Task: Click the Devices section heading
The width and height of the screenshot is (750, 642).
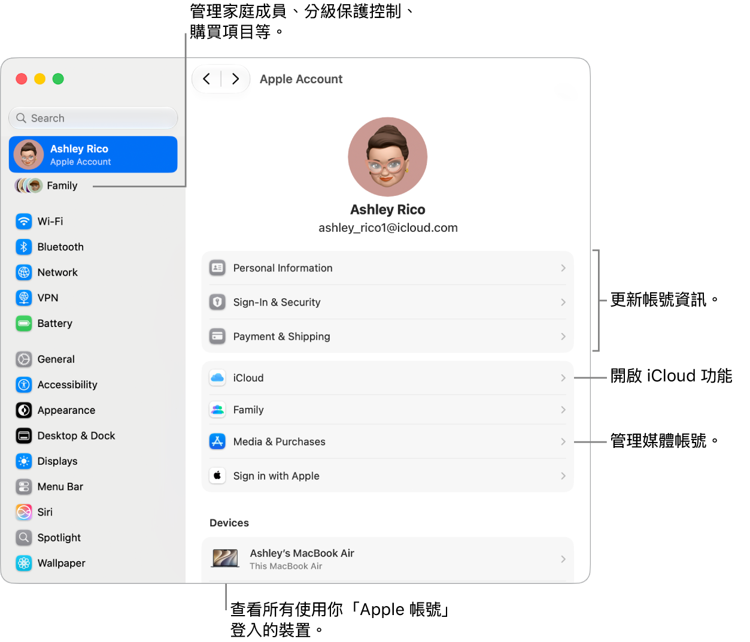Action: tap(229, 523)
